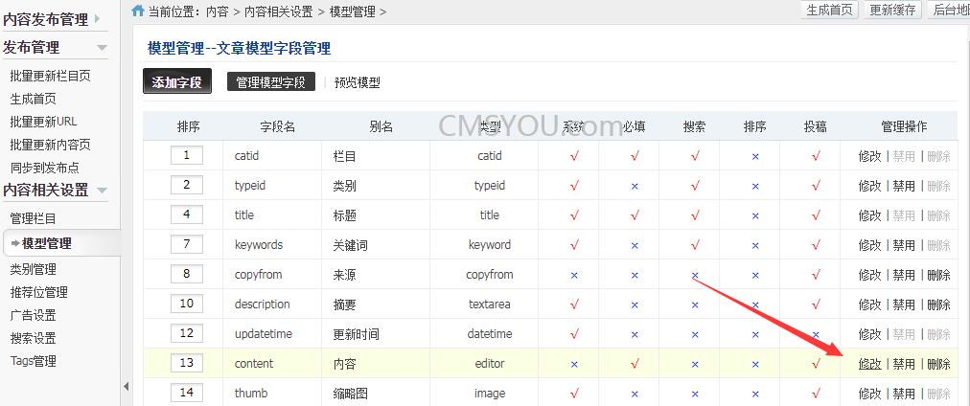Click the type cell 'editor'
This screenshot has height=406, width=970.
(x=490, y=363)
